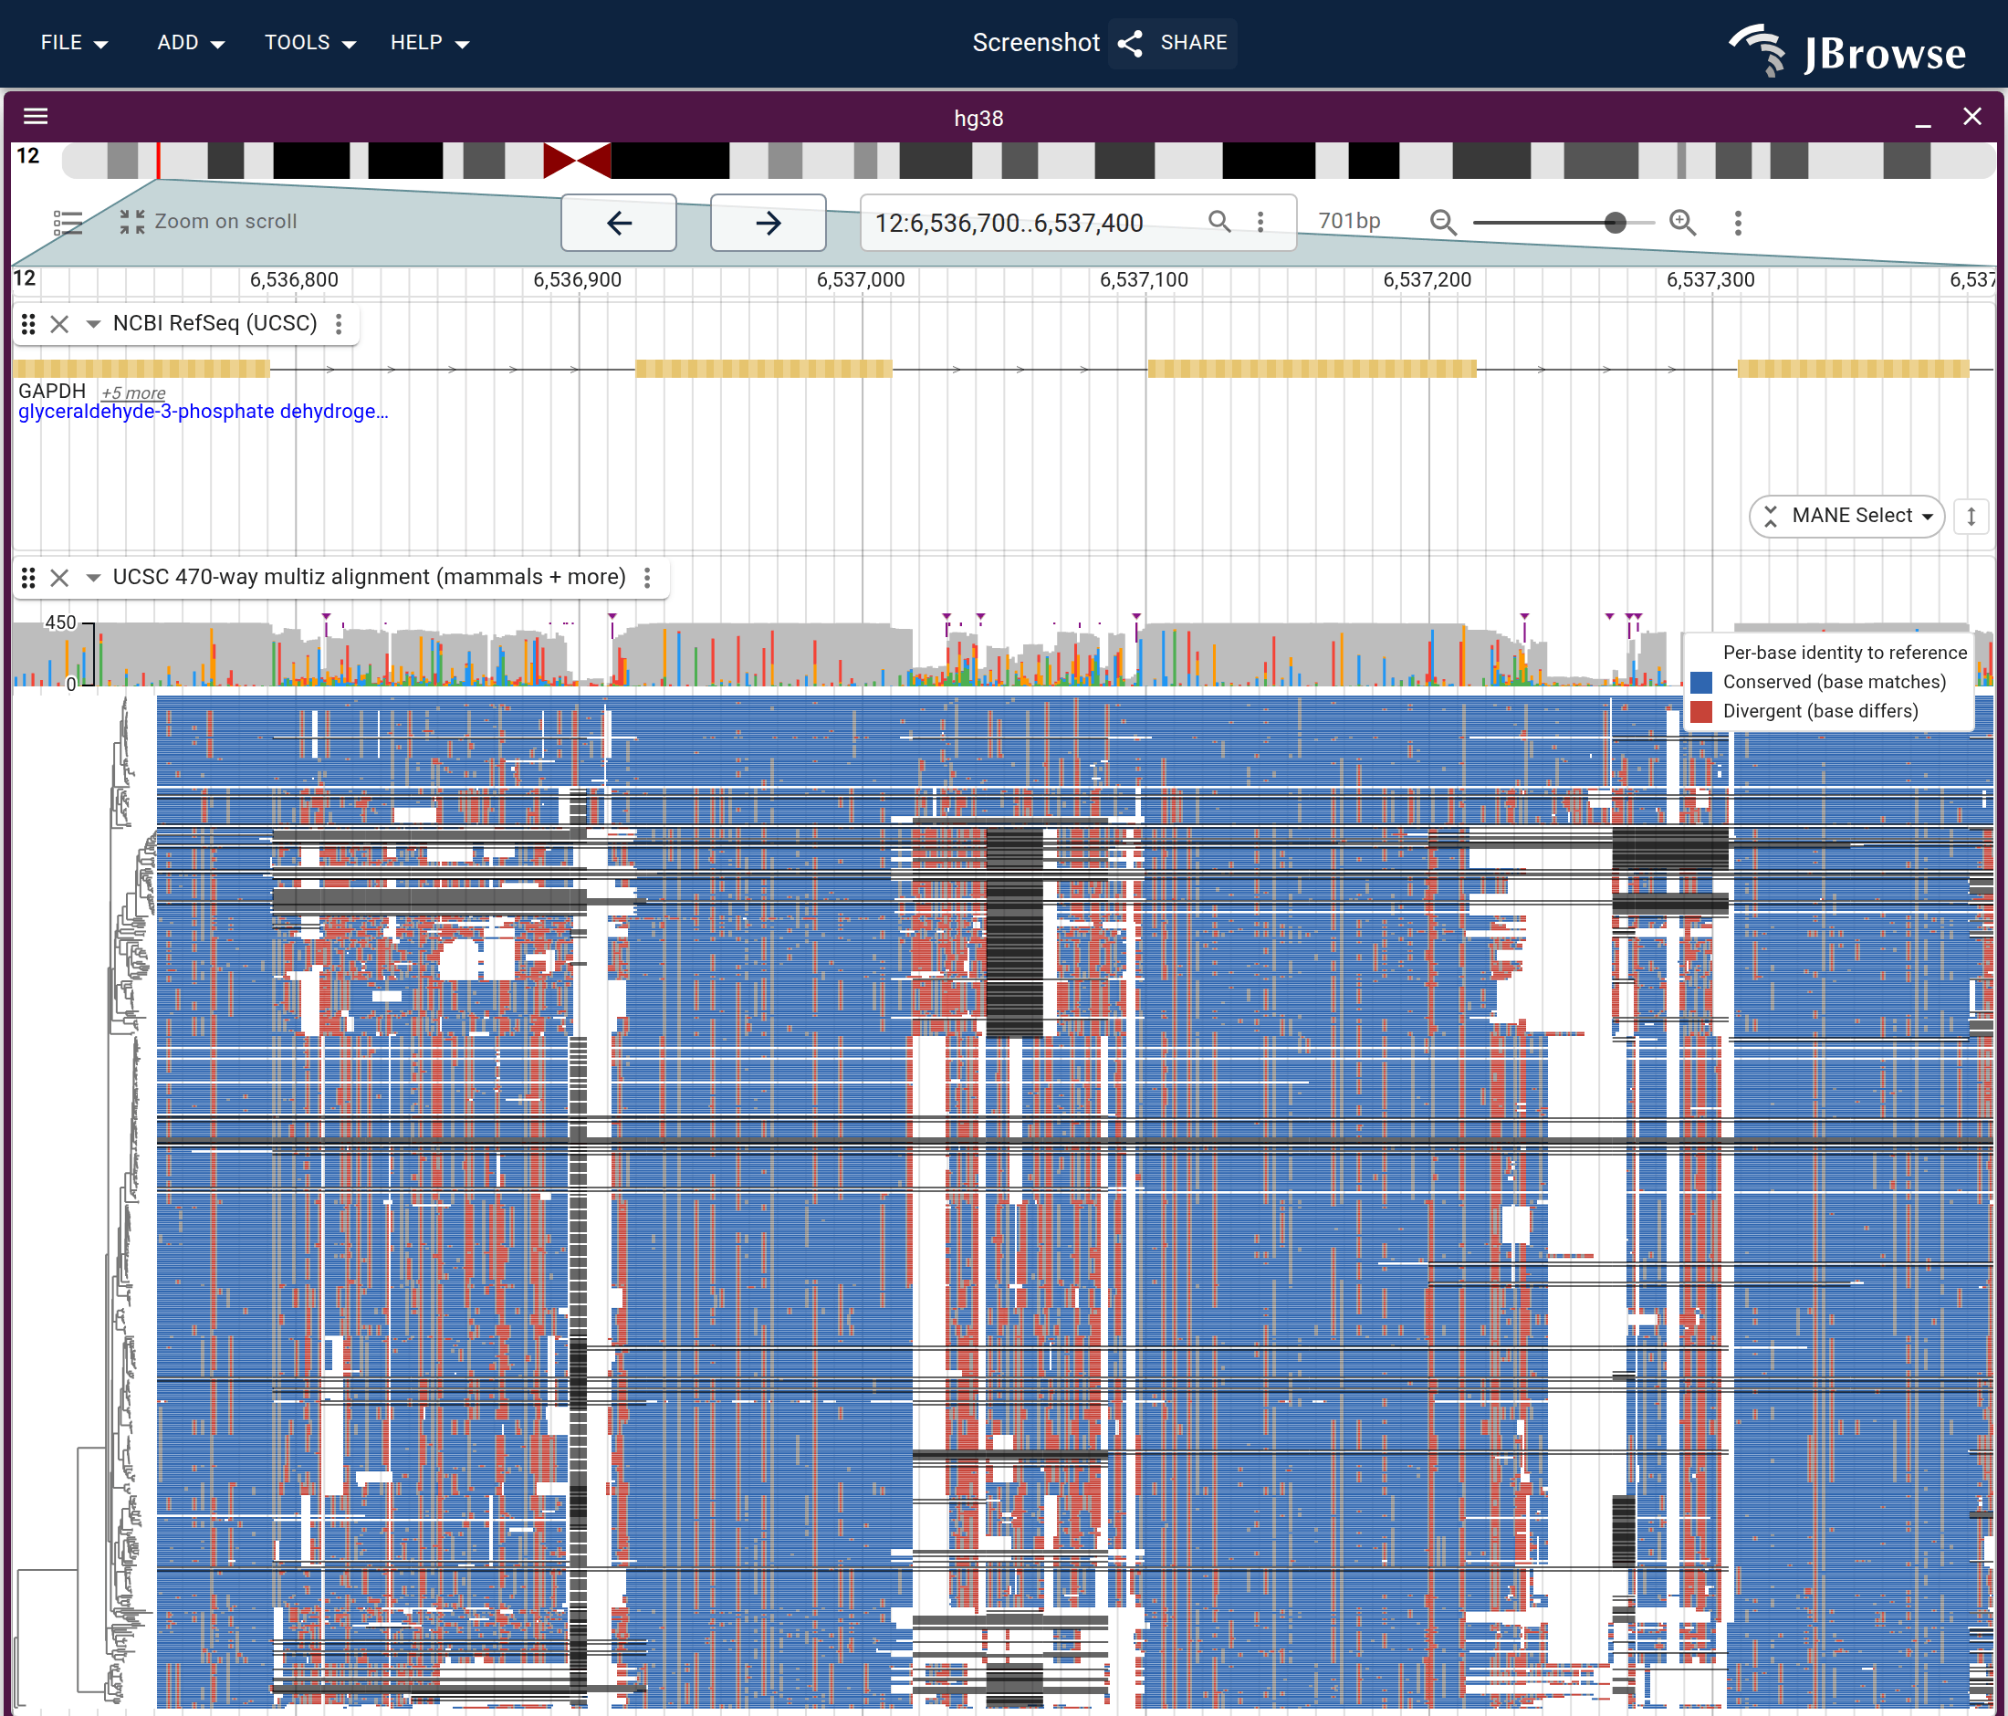This screenshot has width=2008, height=1716.
Task: Open the track selector list icon
Action: click(x=68, y=223)
